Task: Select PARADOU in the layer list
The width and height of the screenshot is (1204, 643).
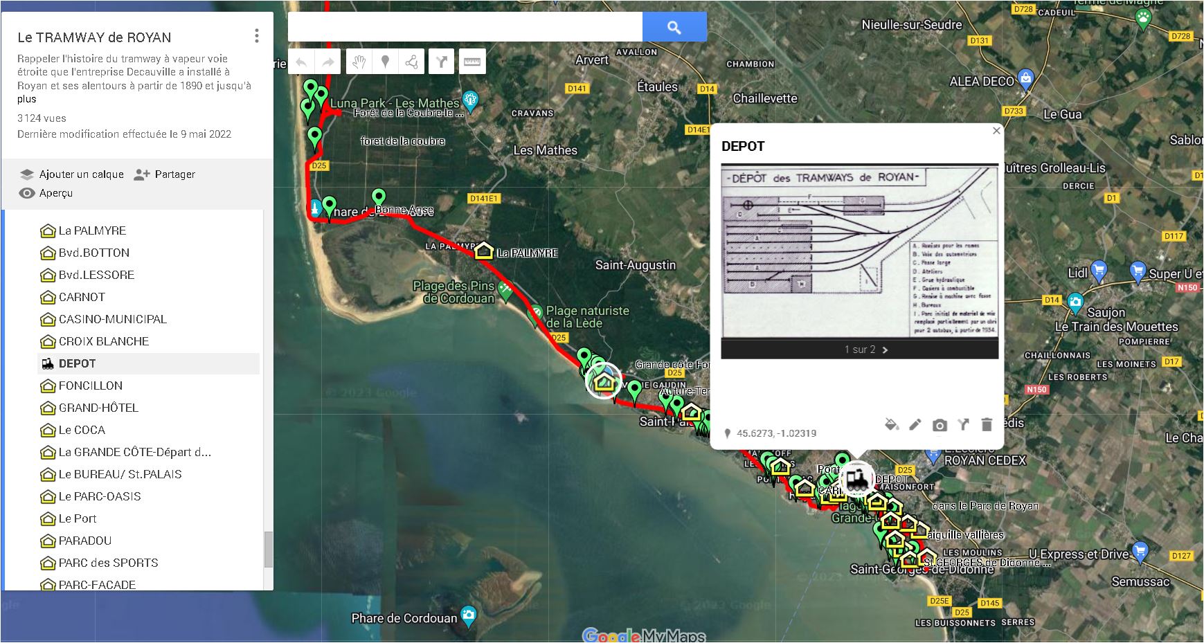Action: pos(149,541)
